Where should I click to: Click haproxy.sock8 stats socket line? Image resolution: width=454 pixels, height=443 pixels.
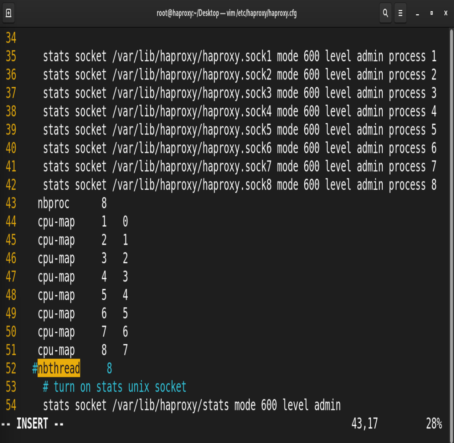[x=240, y=185]
